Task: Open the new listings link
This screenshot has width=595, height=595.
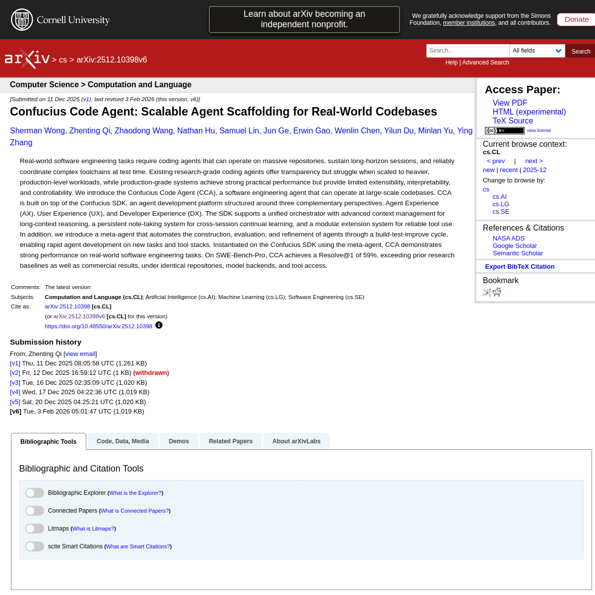Action: [488, 170]
